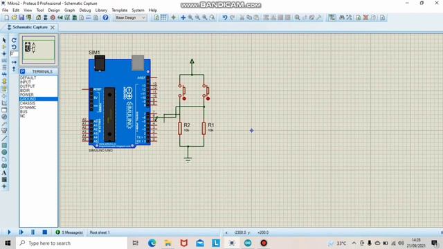Click the SIMULINO UNO Arduino component
443x249 pixels.
tap(120, 102)
